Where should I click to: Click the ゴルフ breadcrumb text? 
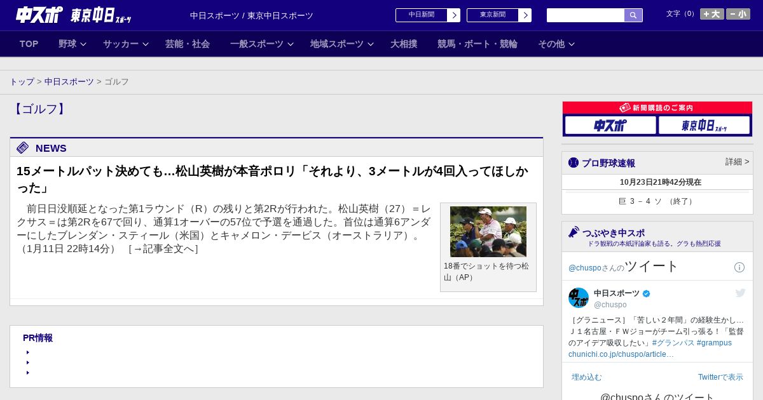pyautogui.click(x=116, y=82)
